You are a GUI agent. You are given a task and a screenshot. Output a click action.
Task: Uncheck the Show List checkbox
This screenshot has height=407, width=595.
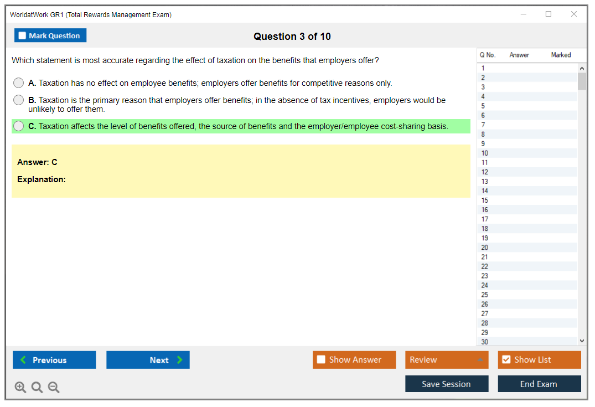click(x=506, y=360)
